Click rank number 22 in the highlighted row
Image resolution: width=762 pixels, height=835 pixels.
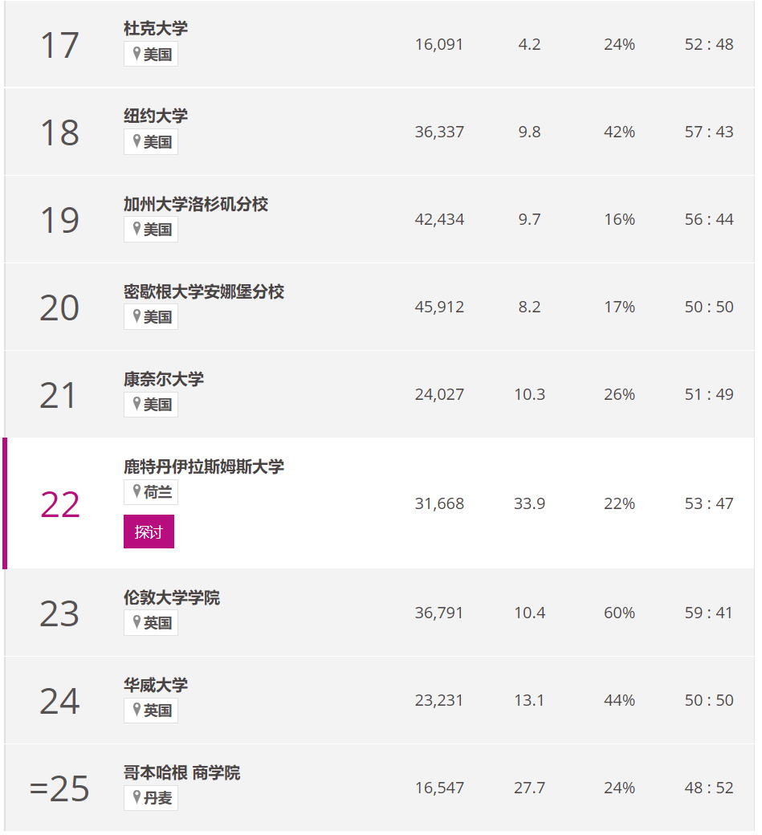59,505
